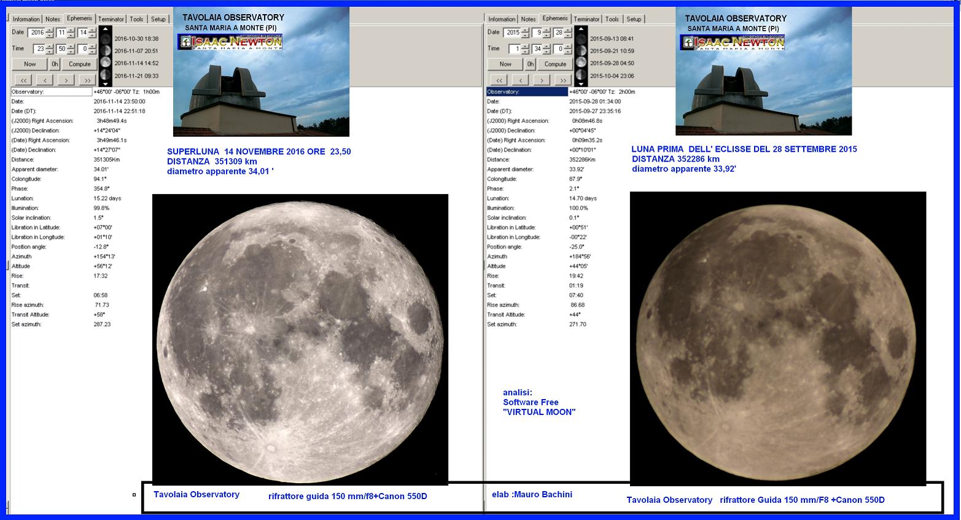The width and height of the screenshot is (961, 520).
Task: Click the year field showing 2016
Action: tap(36, 33)
